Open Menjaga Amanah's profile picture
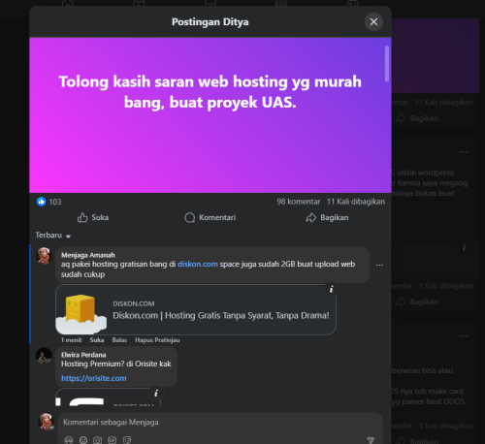This screenshot has height=444, width=485. [x=44, y=255]
